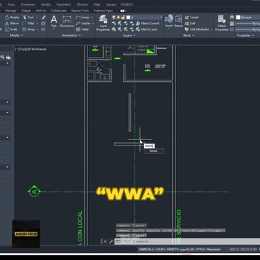Screen dimensions: 260x260
Task: Switch to the Featured Apps tab
Action: click(x=103, y=10)
